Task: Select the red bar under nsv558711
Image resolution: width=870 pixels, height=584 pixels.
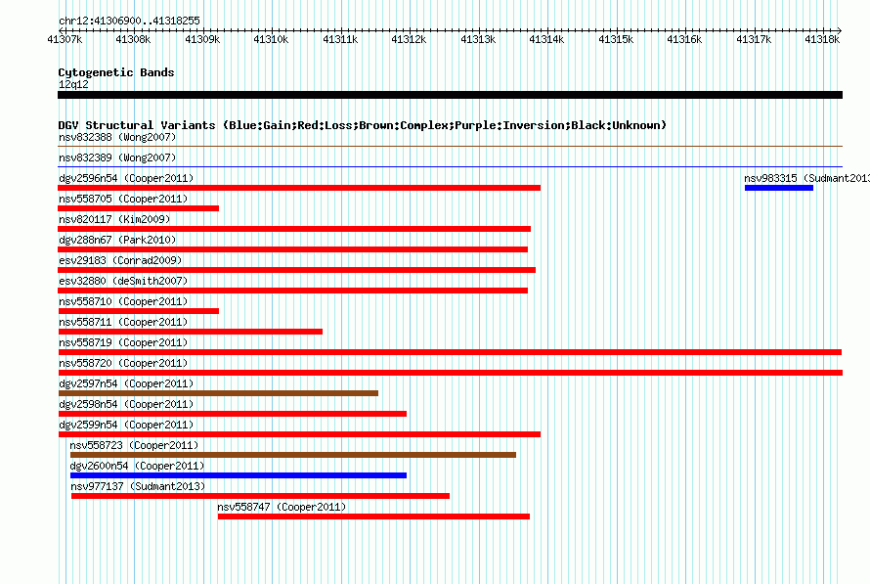Action: pyautogui.click(x=190, y=332)
